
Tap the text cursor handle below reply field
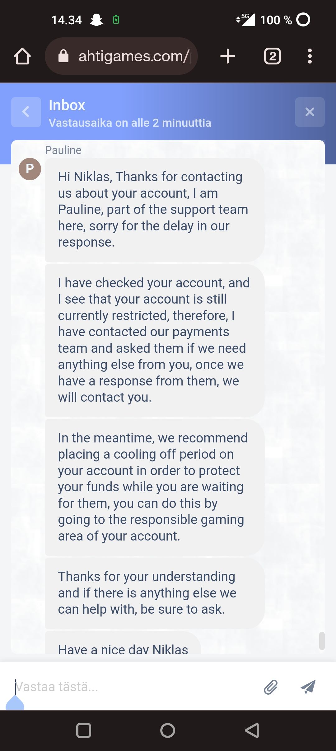click(15, 703)
